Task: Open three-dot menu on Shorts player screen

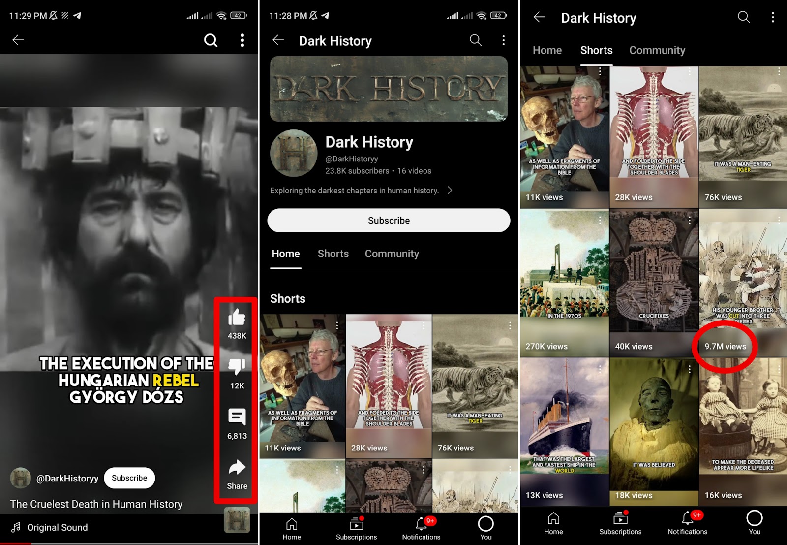Action: click(x=242, y=40)
